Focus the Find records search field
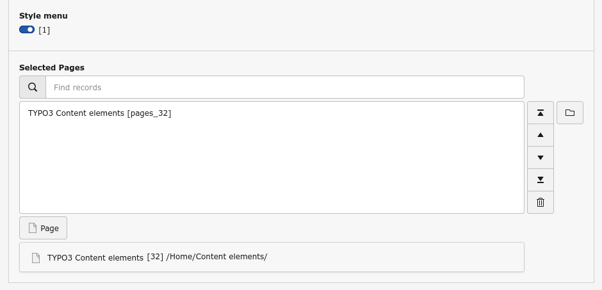602x290 pixels. coord(284,87)
